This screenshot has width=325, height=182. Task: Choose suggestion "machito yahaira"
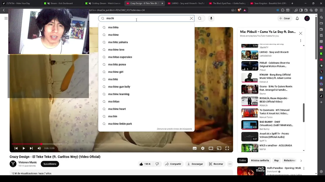click(x=146, y=42)
